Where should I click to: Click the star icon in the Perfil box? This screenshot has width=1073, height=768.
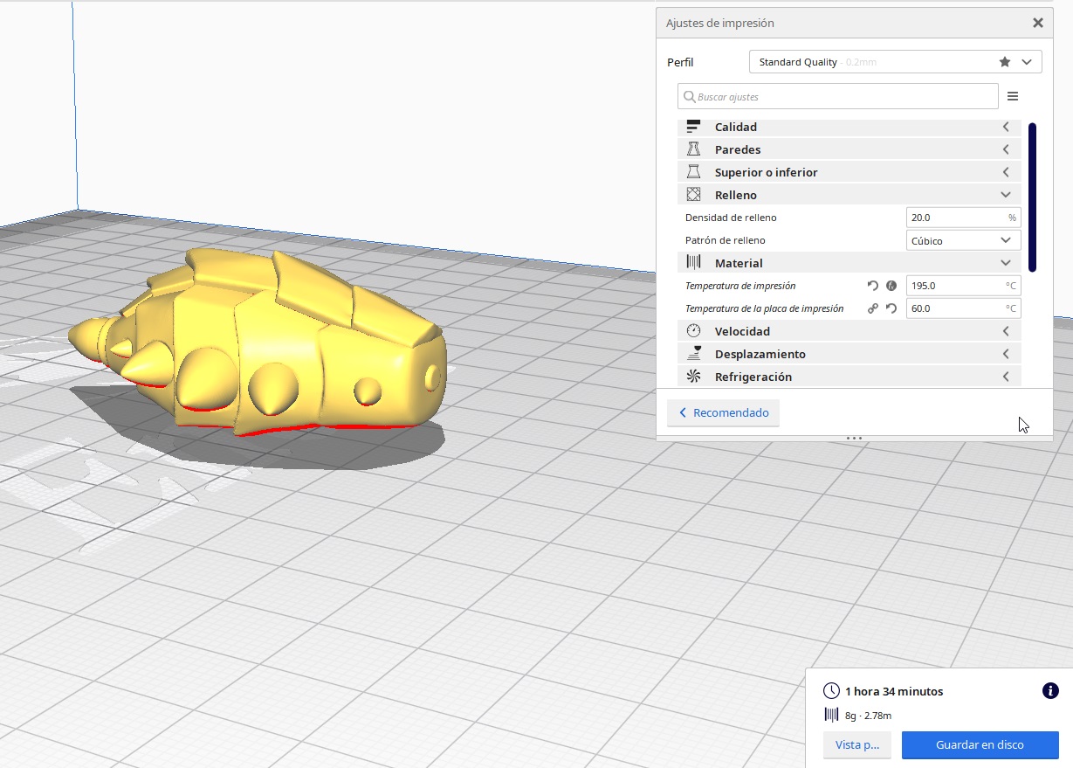[x=1005, y=62]
